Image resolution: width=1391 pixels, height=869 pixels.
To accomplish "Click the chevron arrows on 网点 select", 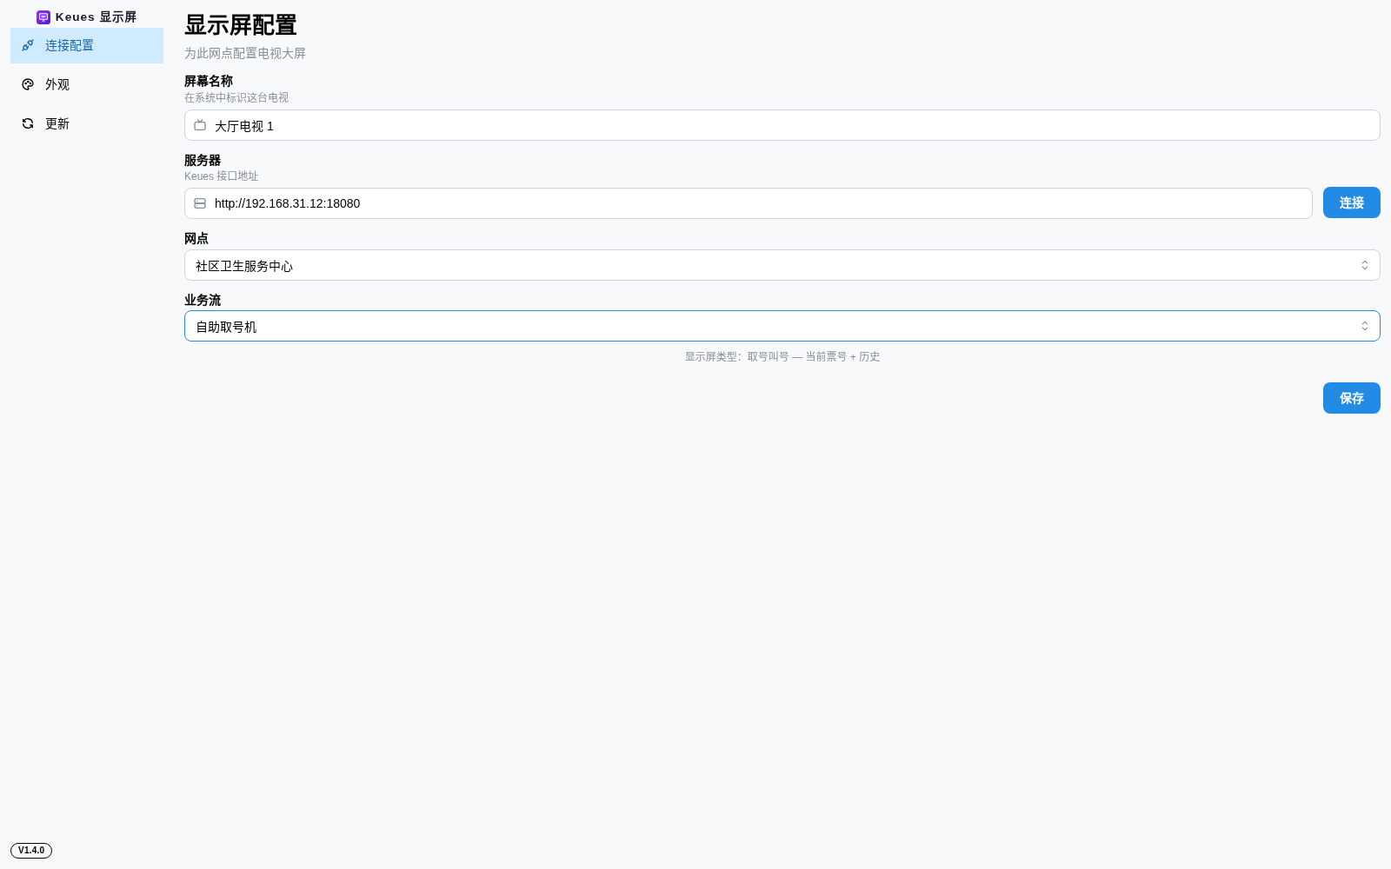I will 1365,265.
